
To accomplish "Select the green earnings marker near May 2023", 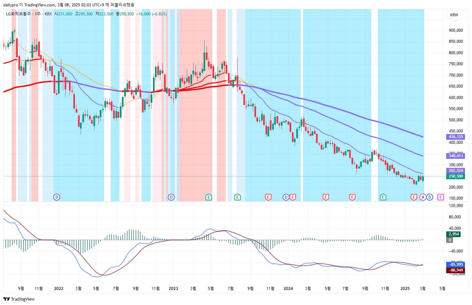I will (x=209, y=197).
